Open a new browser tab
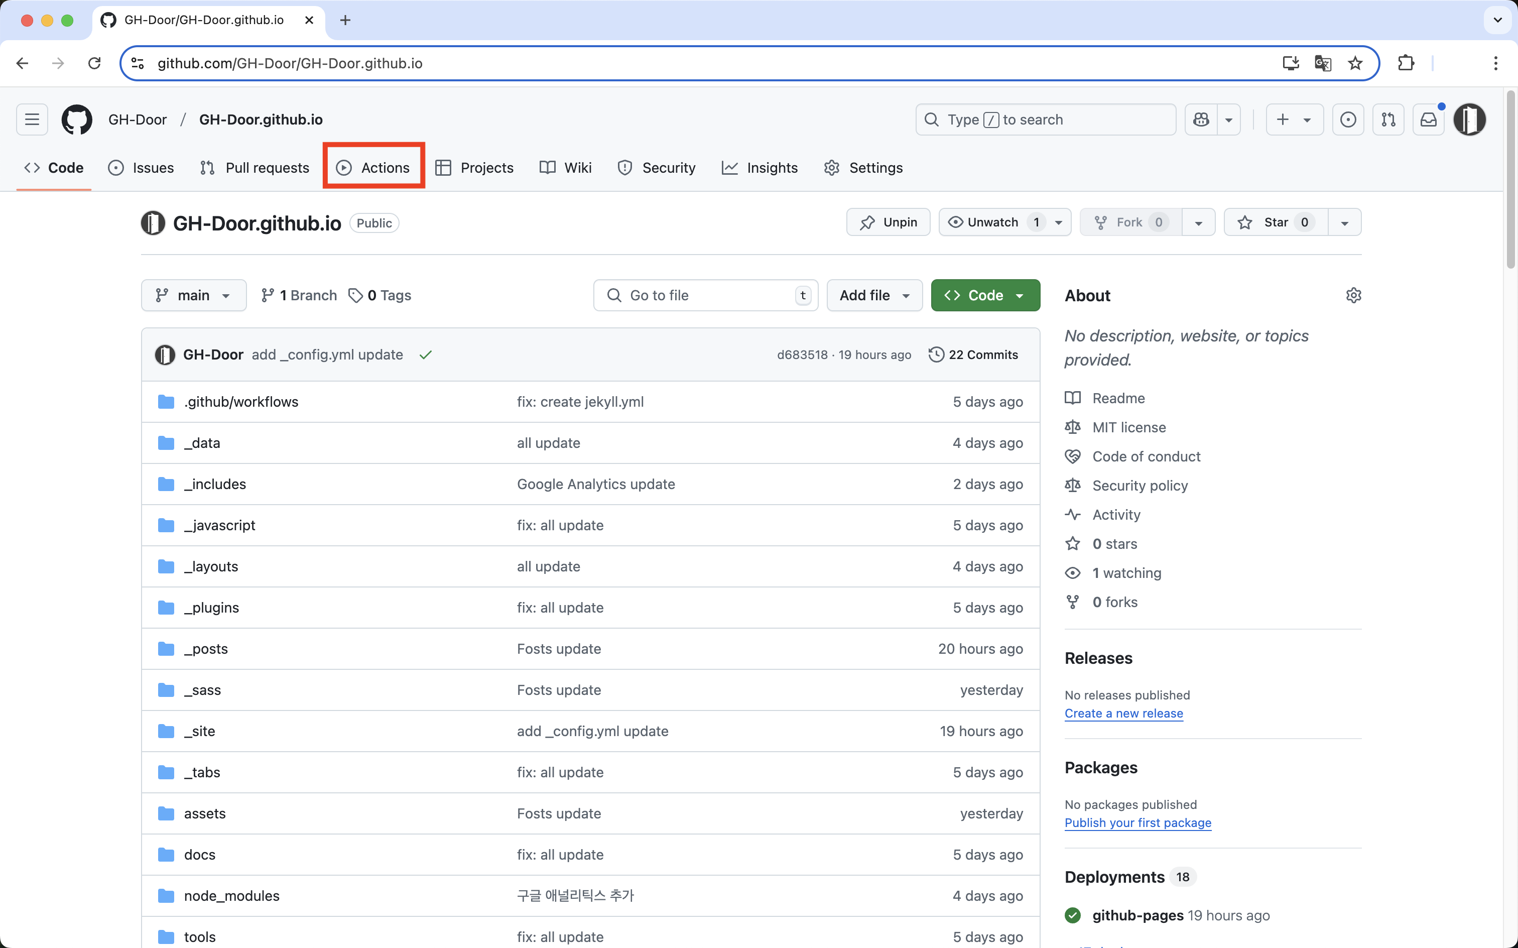Image resolution: width=1518 pixels, height=948 pixels. [x=345, y=20]
